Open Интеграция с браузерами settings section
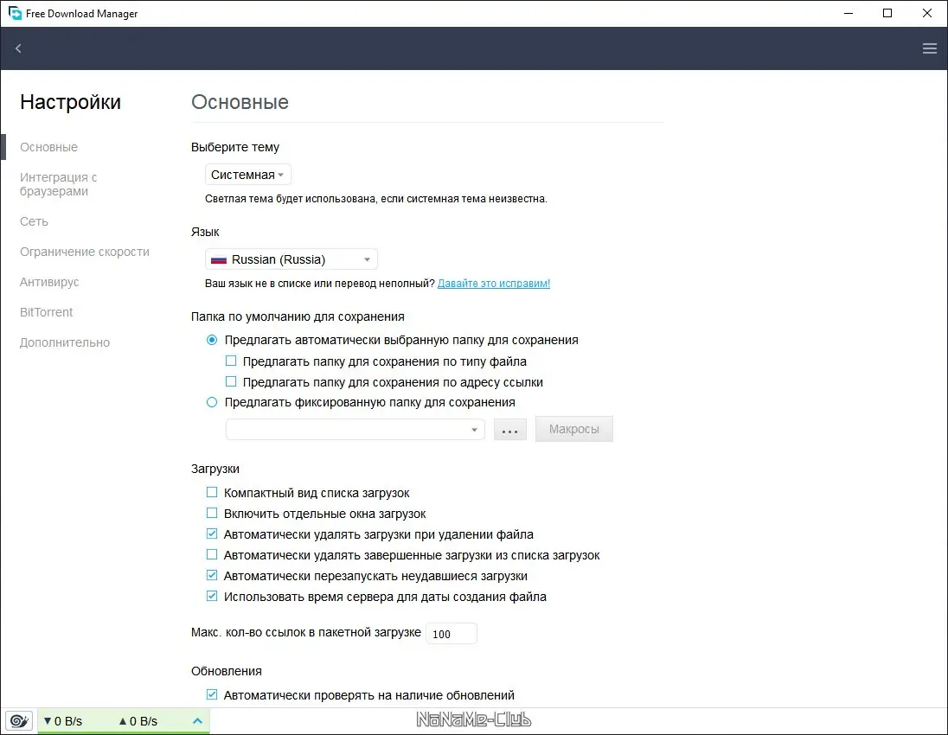 pyautogui.click(x=59, y=184)
